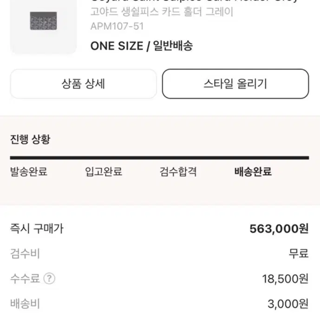Tap the 스타일 올리기 button
320x320 pixels.
coord(235,84)
